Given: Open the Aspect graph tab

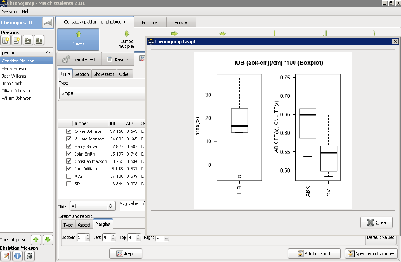Looking at the screenshot, I should [x=84, y=225].
